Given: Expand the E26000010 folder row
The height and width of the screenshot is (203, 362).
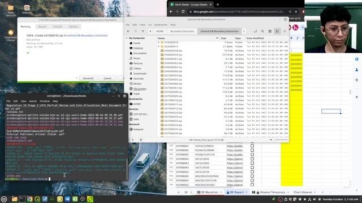Looking at the screenshot, I should coord(159,42).
